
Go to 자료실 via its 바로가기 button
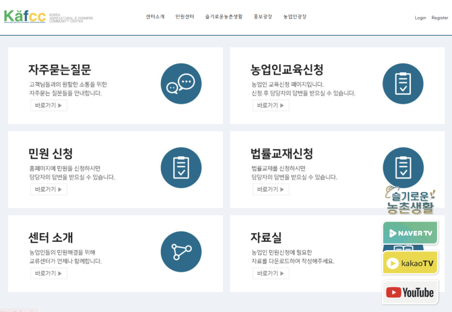pos(271,274)
